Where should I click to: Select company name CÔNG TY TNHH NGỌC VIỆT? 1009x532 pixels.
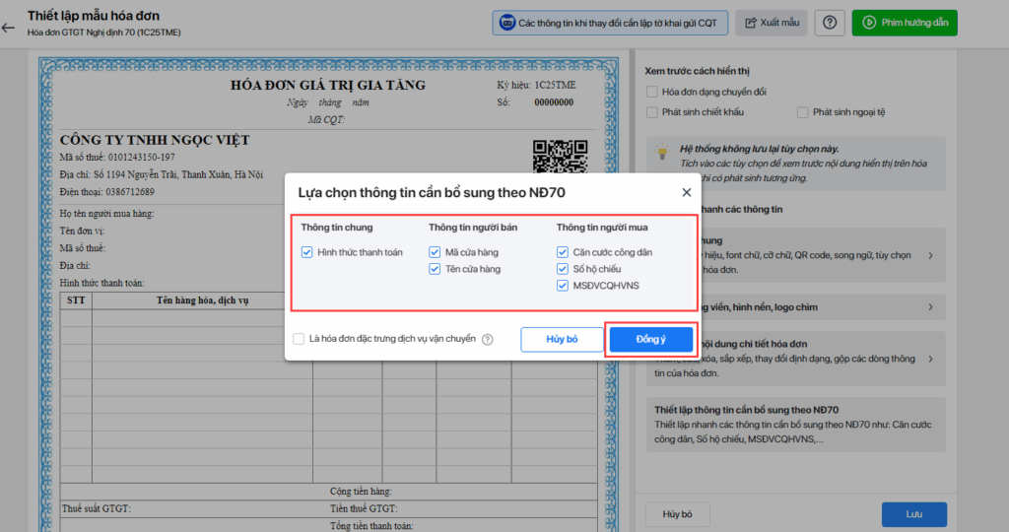tap(155, 140)
